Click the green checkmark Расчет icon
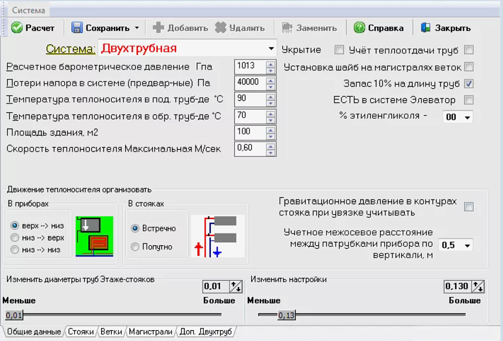Image resolution: width=503 pixels, height=341 pixels. 17,28
